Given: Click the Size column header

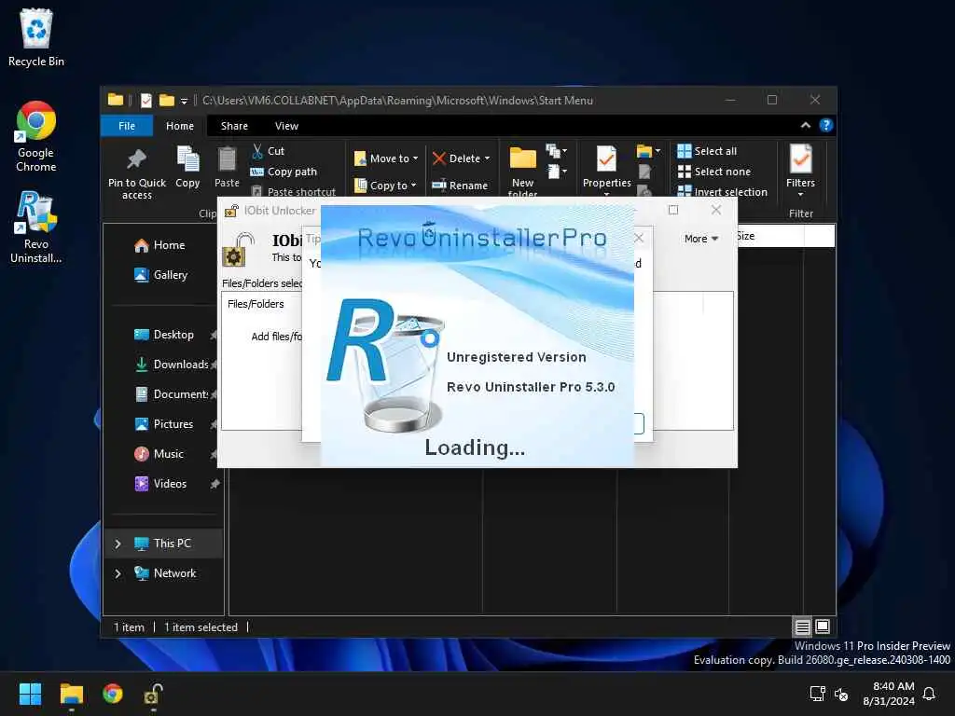Looking at the screenshot, I should coord(769,236).
